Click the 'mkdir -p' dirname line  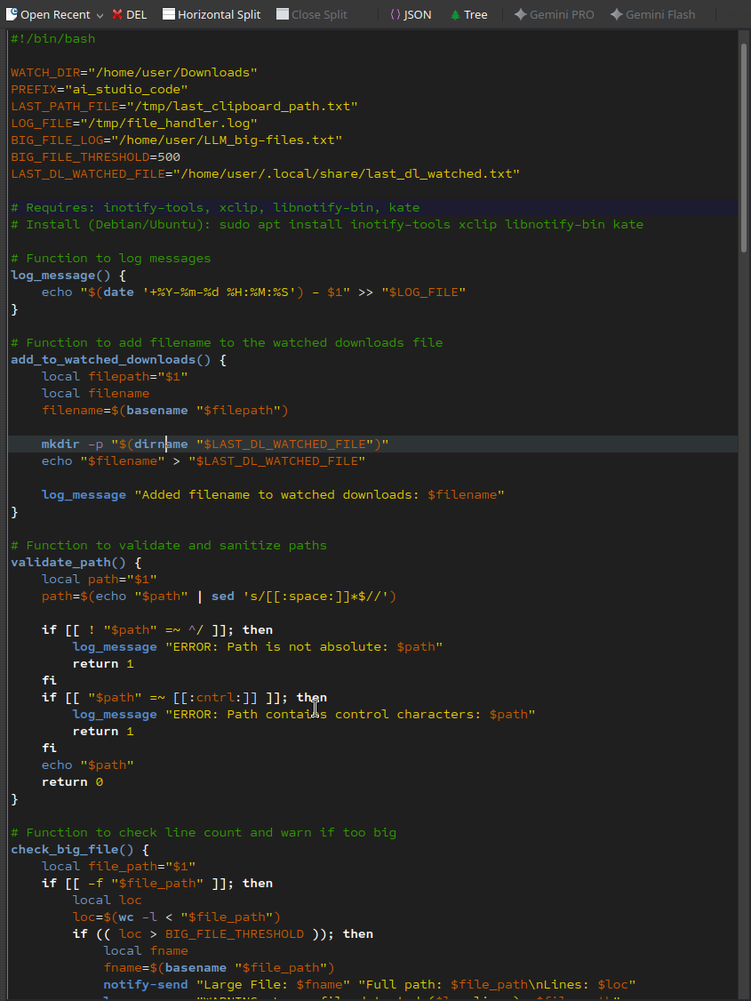[215, 444]
